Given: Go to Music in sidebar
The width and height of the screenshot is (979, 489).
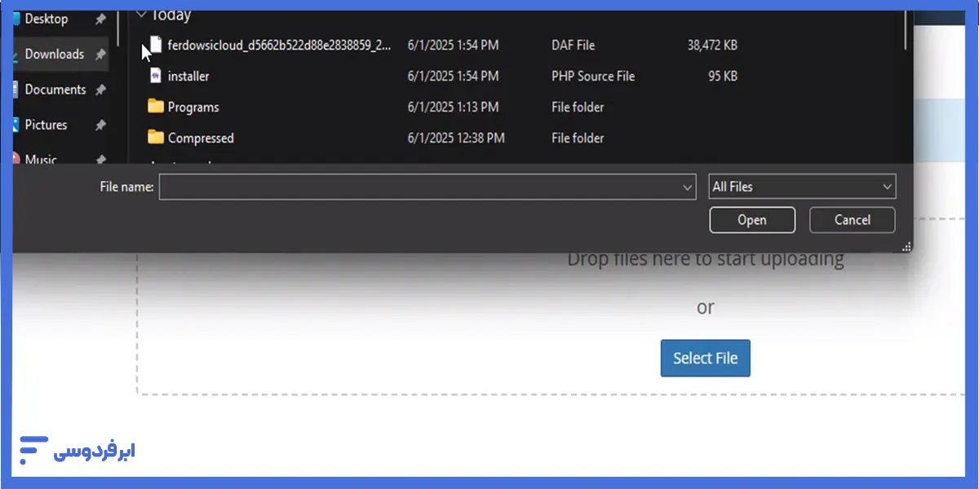Looking at the screenshot, I should pyautogui.click(x=41, y=159).
